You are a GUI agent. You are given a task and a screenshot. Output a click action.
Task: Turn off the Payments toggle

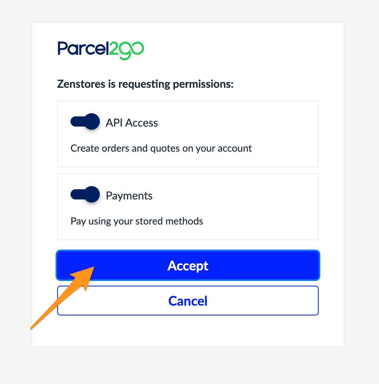click(85, 194)
